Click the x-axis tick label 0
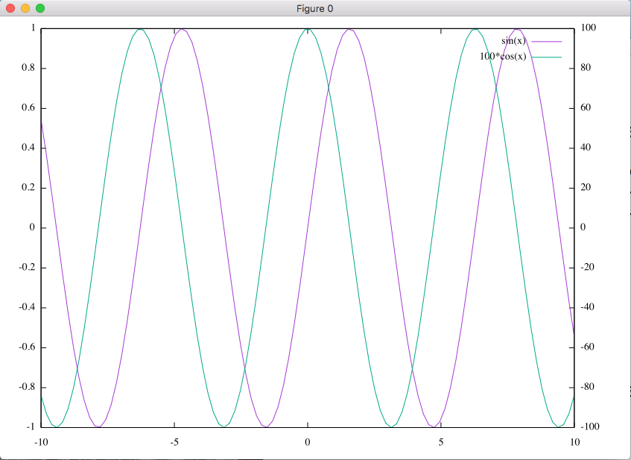The height and width of the screenshot is (460, 631). (x=308, y=441)
